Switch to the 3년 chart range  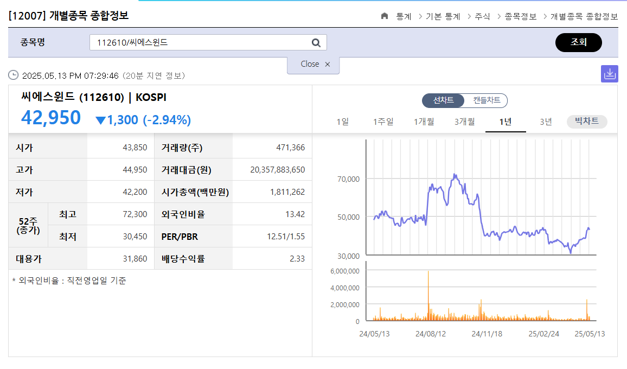pos(546,122)
